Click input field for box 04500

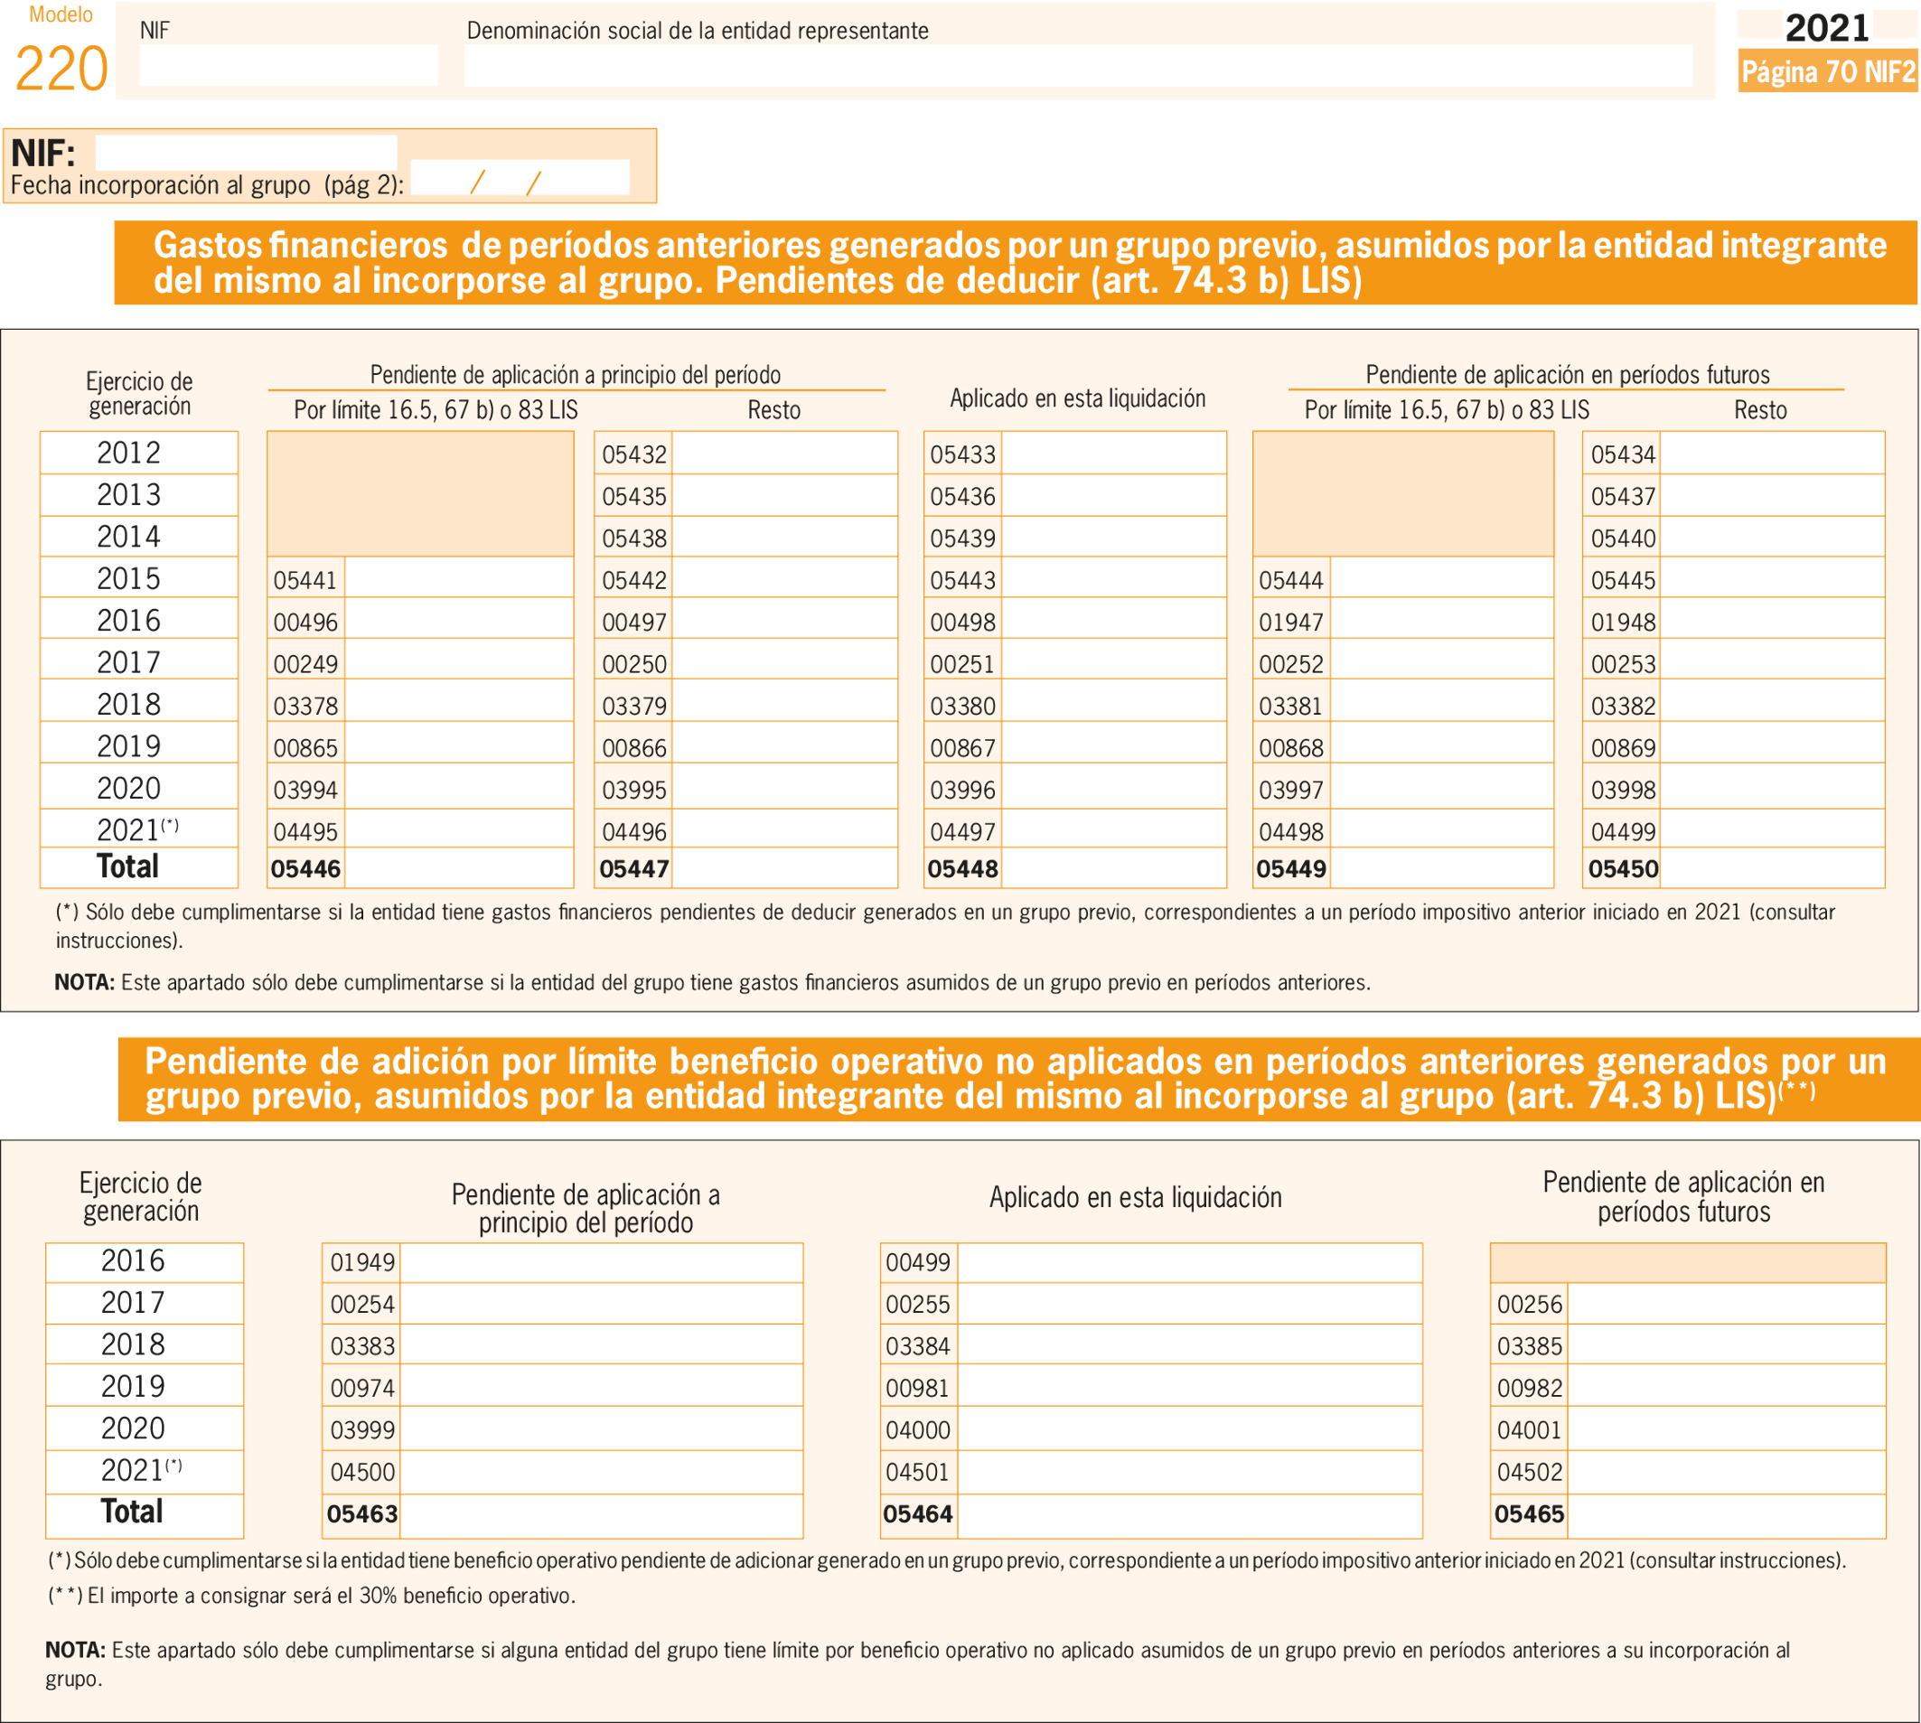click(x=601, y=1473)
